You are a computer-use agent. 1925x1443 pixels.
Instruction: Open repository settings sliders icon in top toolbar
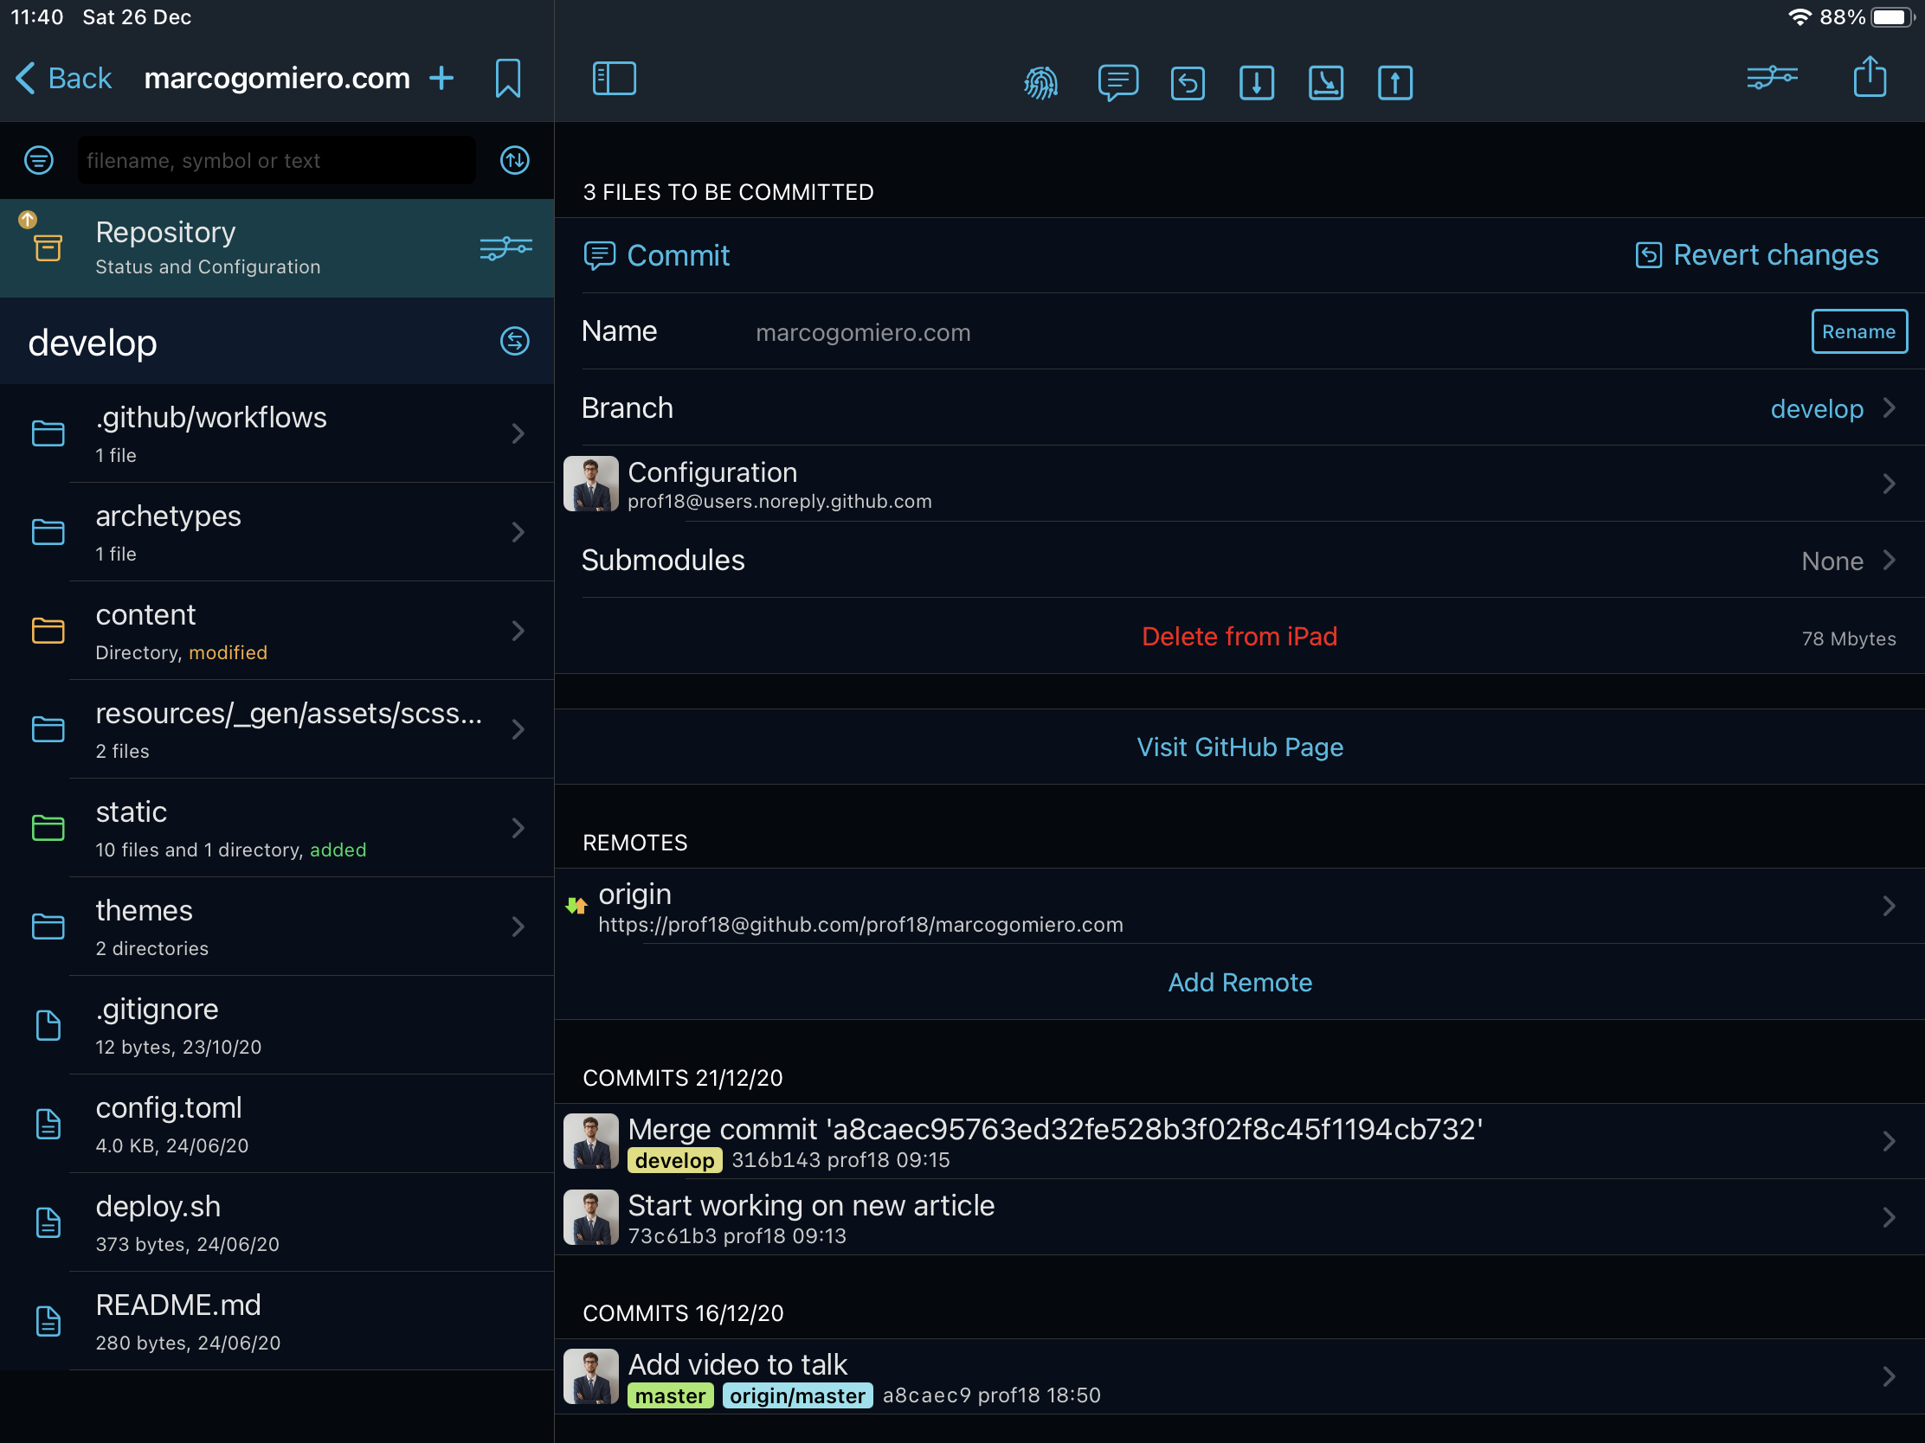coord(1771,78)
